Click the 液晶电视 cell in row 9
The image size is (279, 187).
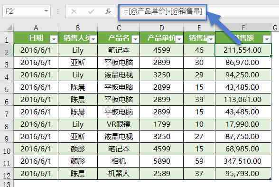point(119,137)
